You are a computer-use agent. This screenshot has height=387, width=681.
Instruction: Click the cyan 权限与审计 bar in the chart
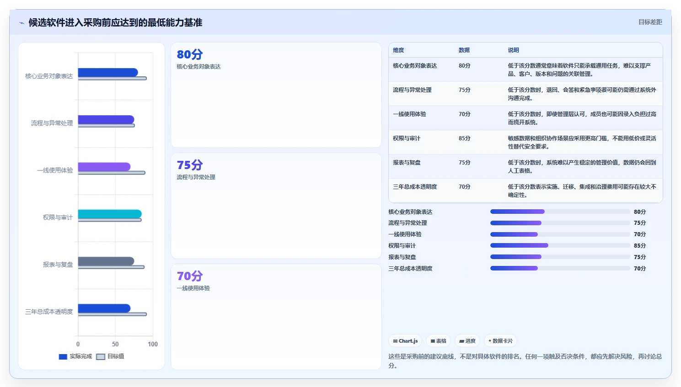pyautogui.click(x=110, y=214)
